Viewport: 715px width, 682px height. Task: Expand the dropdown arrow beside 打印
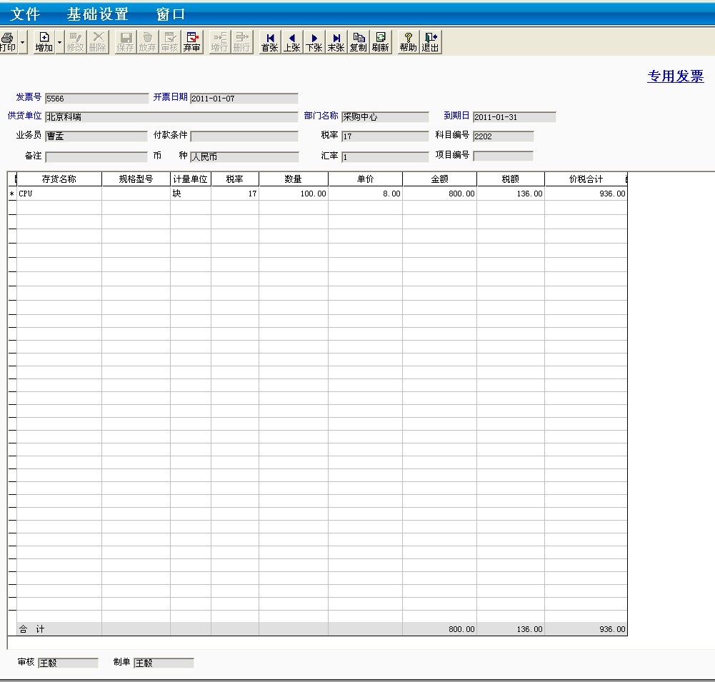click(x=23, y=43)
